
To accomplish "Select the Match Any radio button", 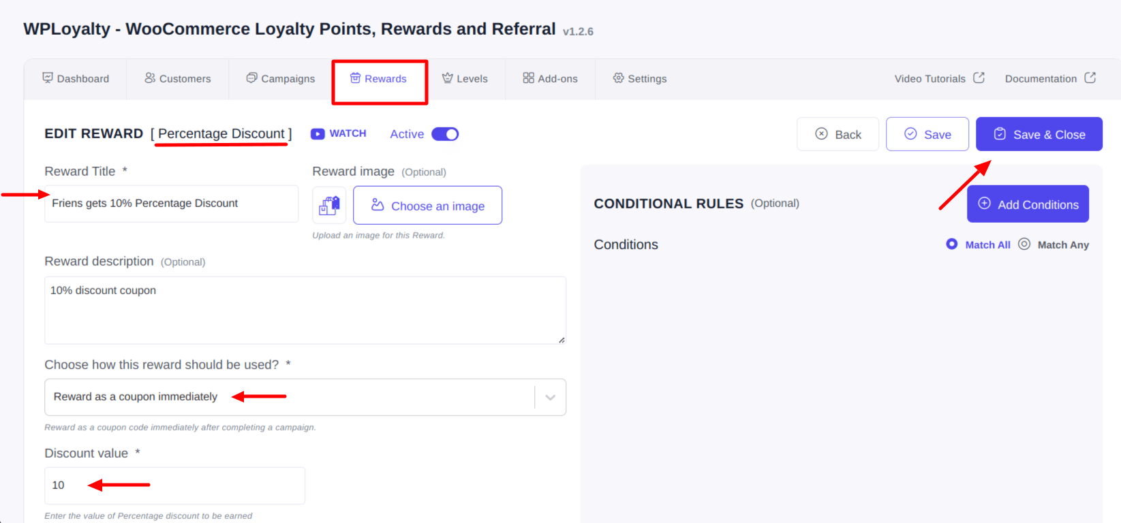I will [1024, 244].
